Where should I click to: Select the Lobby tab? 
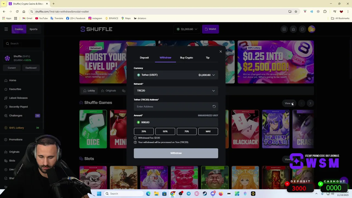pyautogui.click(x=89, y=90)
